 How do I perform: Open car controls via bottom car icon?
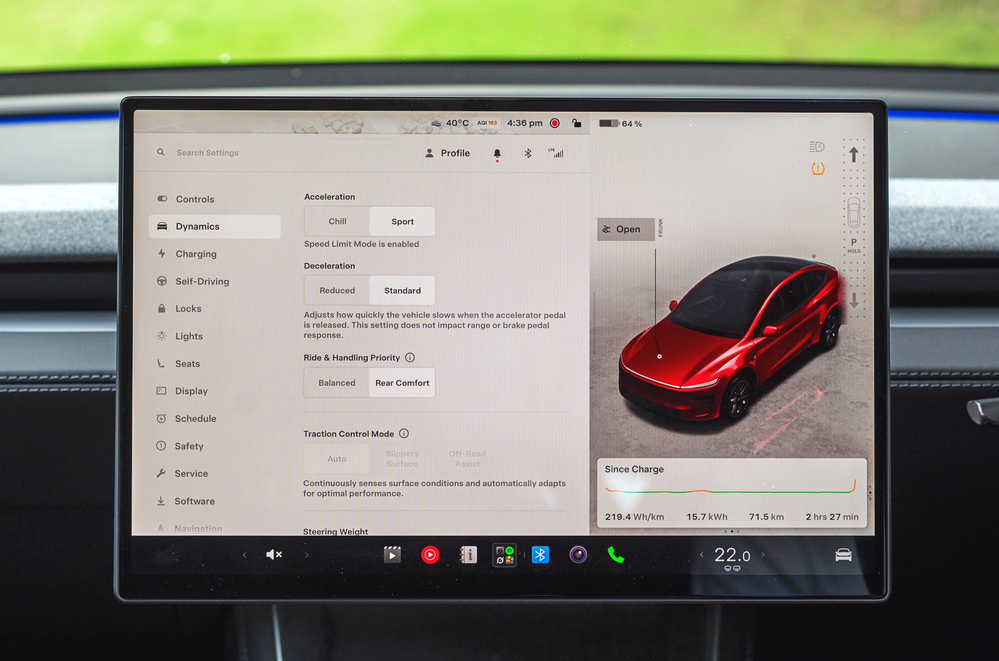843,555
